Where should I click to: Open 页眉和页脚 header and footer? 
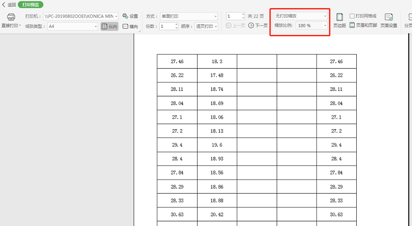tap(363, 25)
